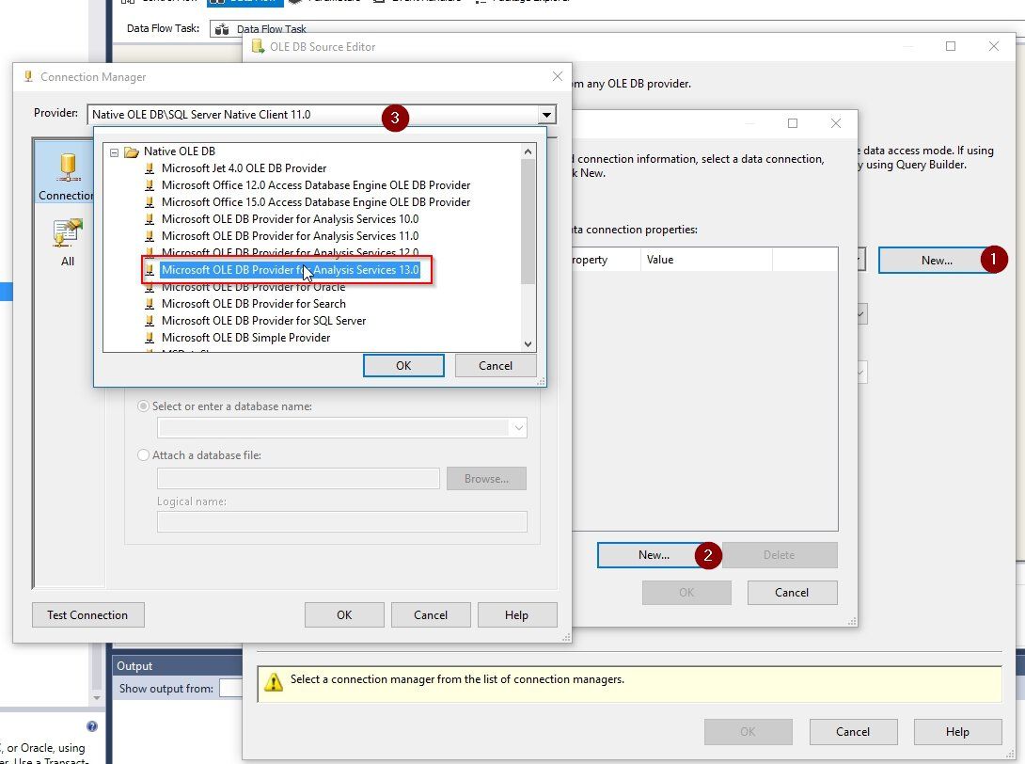
Task: Click Cancel beside Help in Connection Manager dialog
Action: (430, 614)
